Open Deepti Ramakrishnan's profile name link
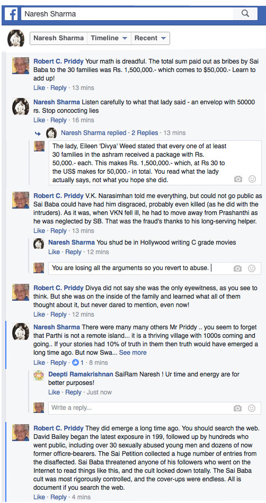 [81, 374]
